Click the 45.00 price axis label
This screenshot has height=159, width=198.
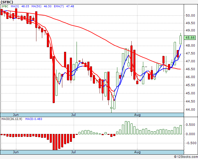pyautogui.click(x=190, y=93)
